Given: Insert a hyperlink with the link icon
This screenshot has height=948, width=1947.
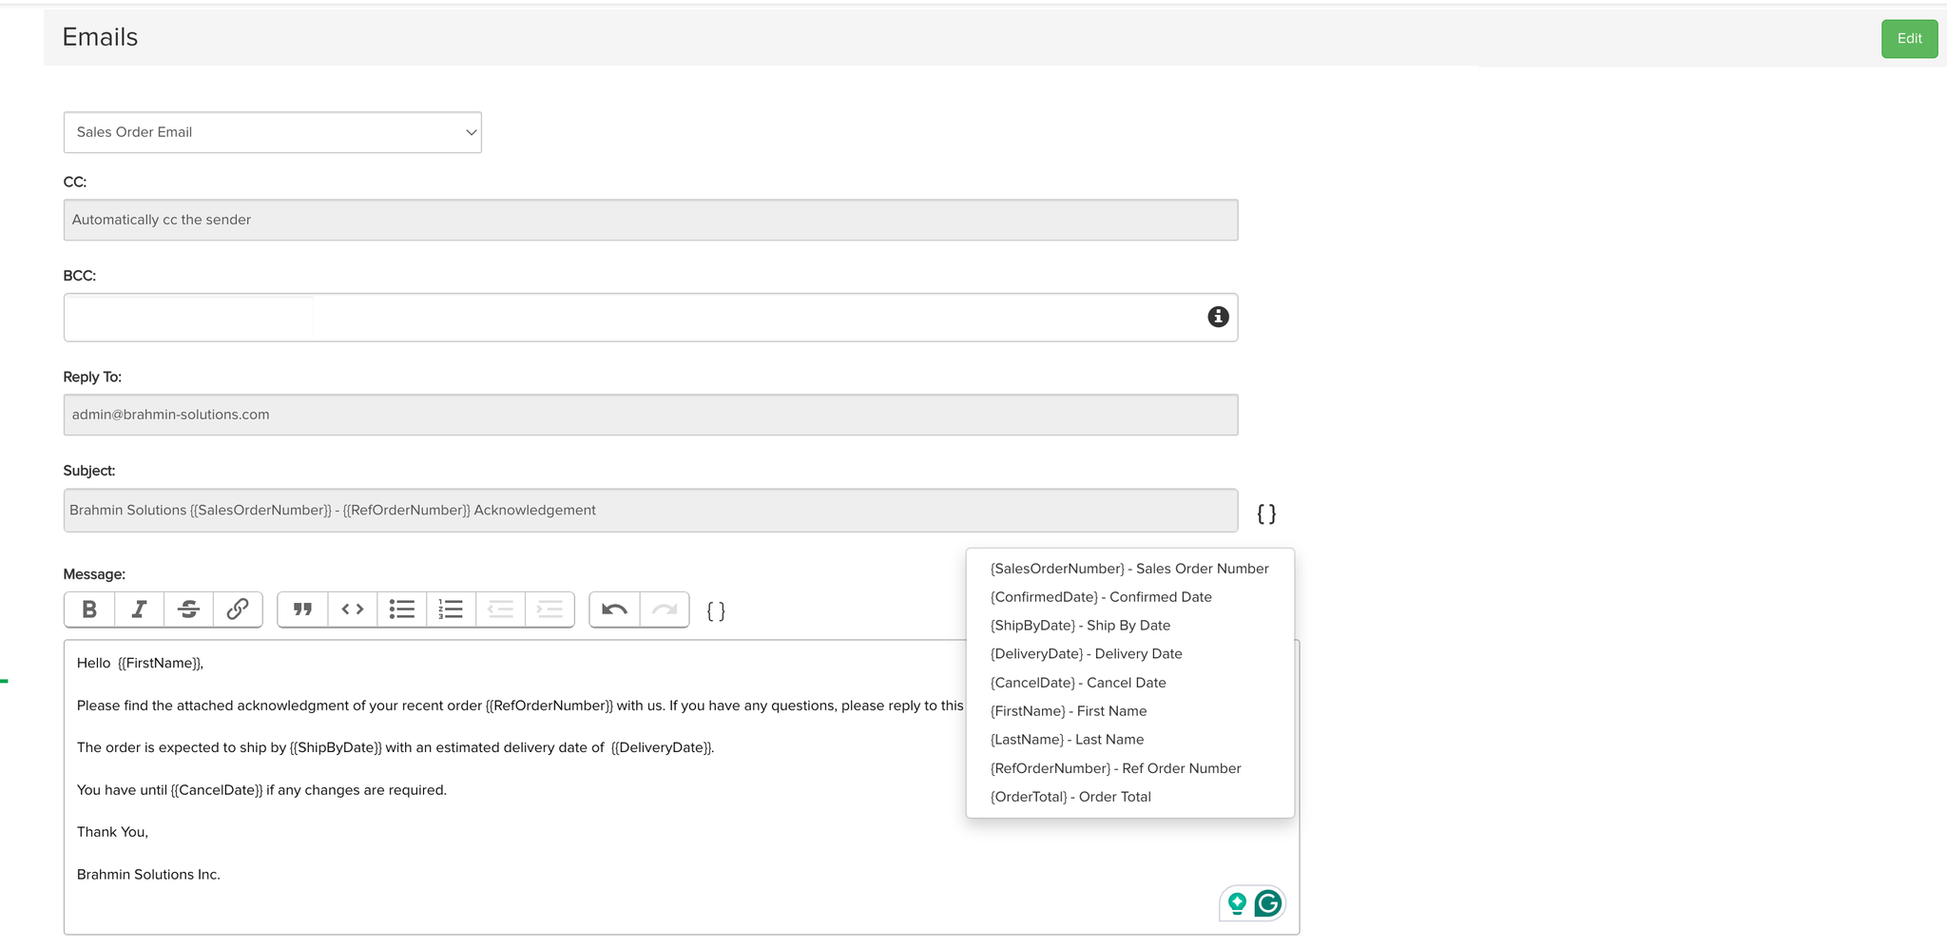Looking at the screenshot, I should pyautogui.click(x=238, y=609).
